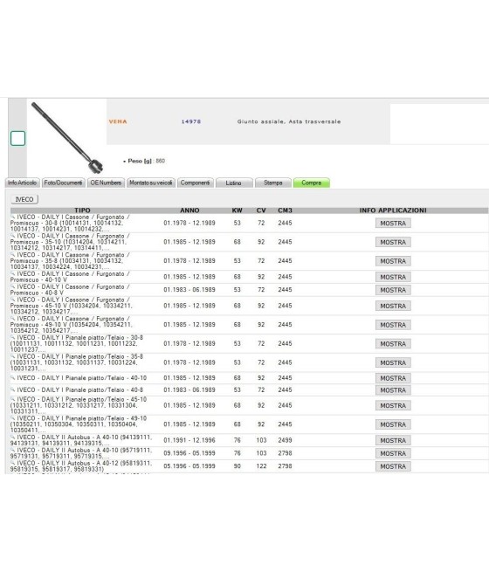The width and height of the screenshot is (489, 572).
Task: Click the article number 14978 link
Action: [191, 121]
